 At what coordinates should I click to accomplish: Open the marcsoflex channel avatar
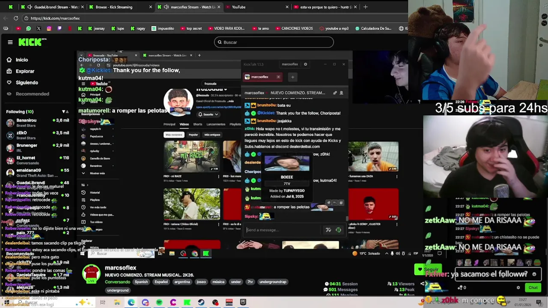click(91, 274)
